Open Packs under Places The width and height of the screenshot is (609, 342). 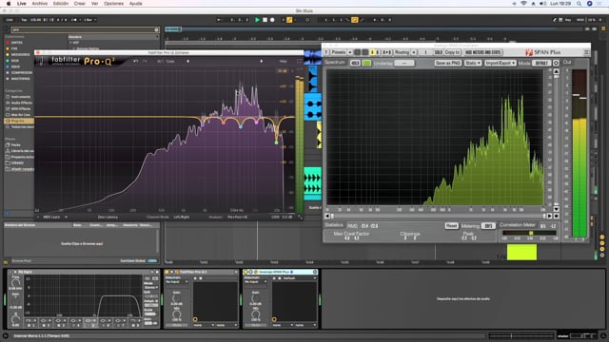pyautogui.click(x=15, y=144)
